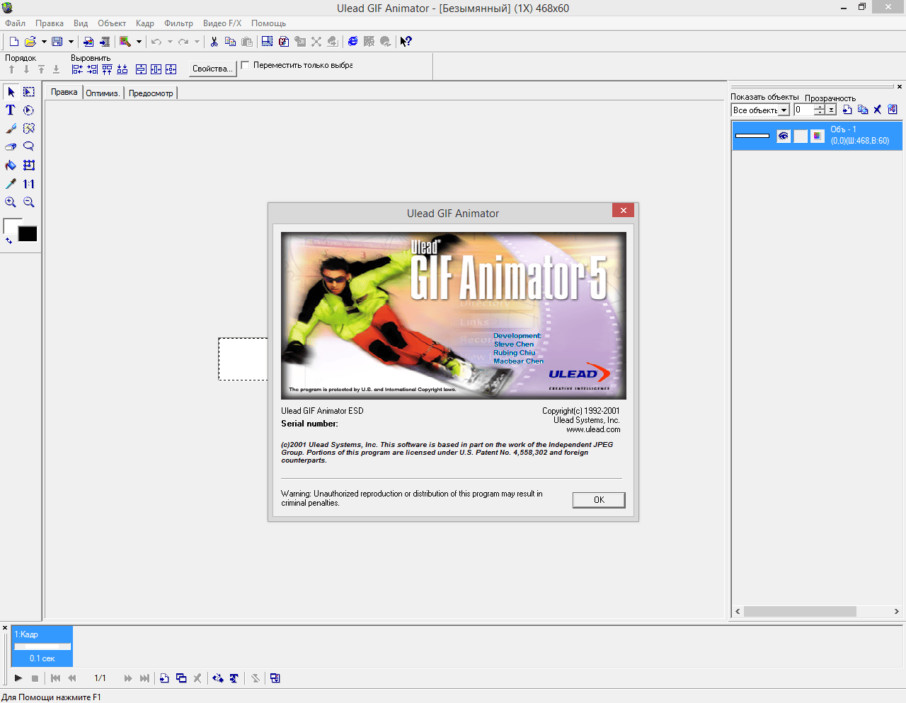
Task: Select the Eyedropper tool
Action: tap(11, 184)
